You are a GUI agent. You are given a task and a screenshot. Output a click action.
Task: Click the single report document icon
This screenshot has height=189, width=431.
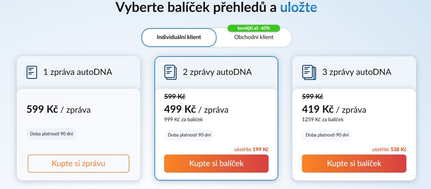pos(32,72)
